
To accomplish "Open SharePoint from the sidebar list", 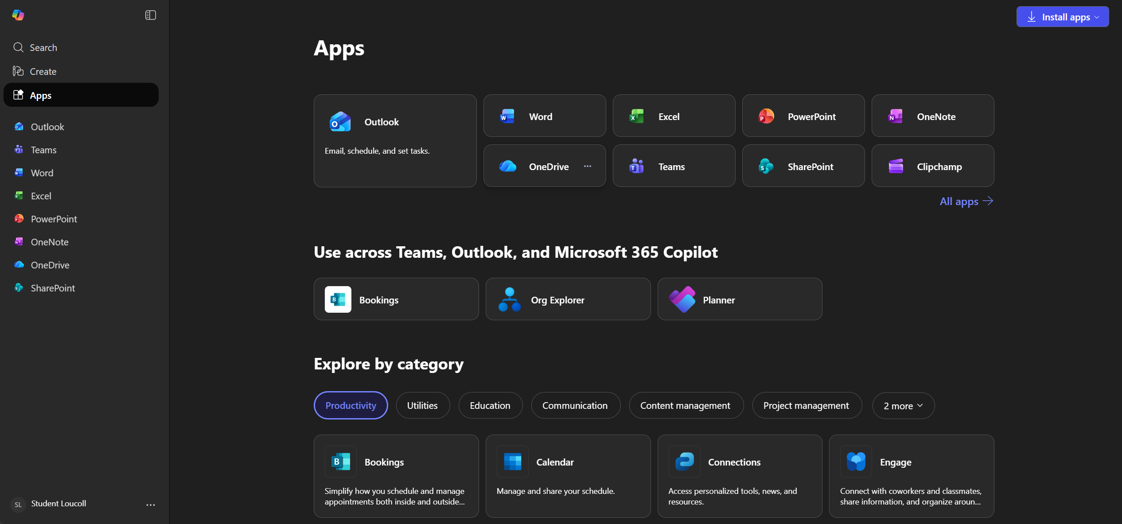I will (81, 288).
